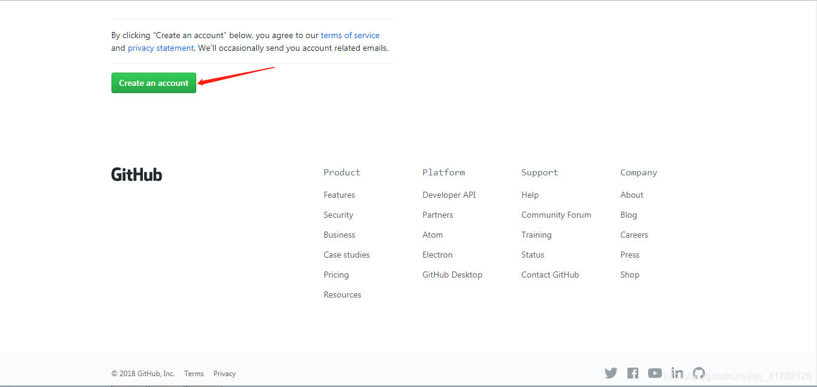This screenshot has height=387, width=817.
Task: Open the Atom link
Action: pyautogui.click(x=432, y=235)
